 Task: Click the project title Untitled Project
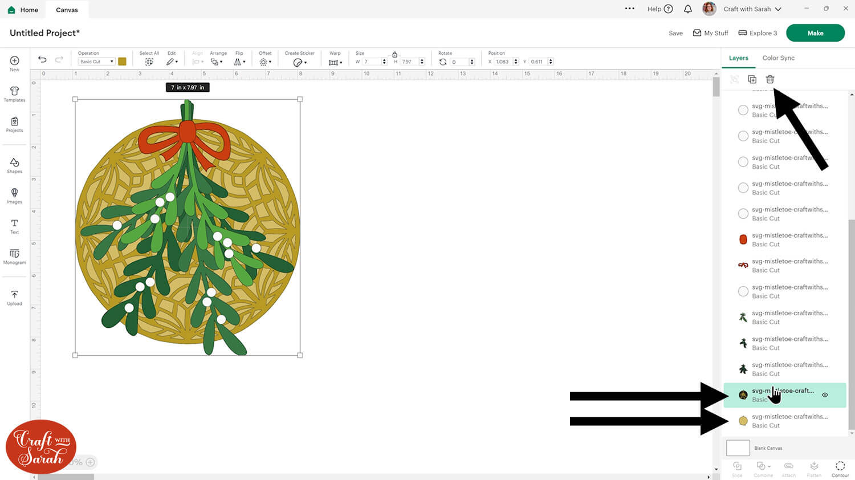pyautogui.click(x=44, y=33)
